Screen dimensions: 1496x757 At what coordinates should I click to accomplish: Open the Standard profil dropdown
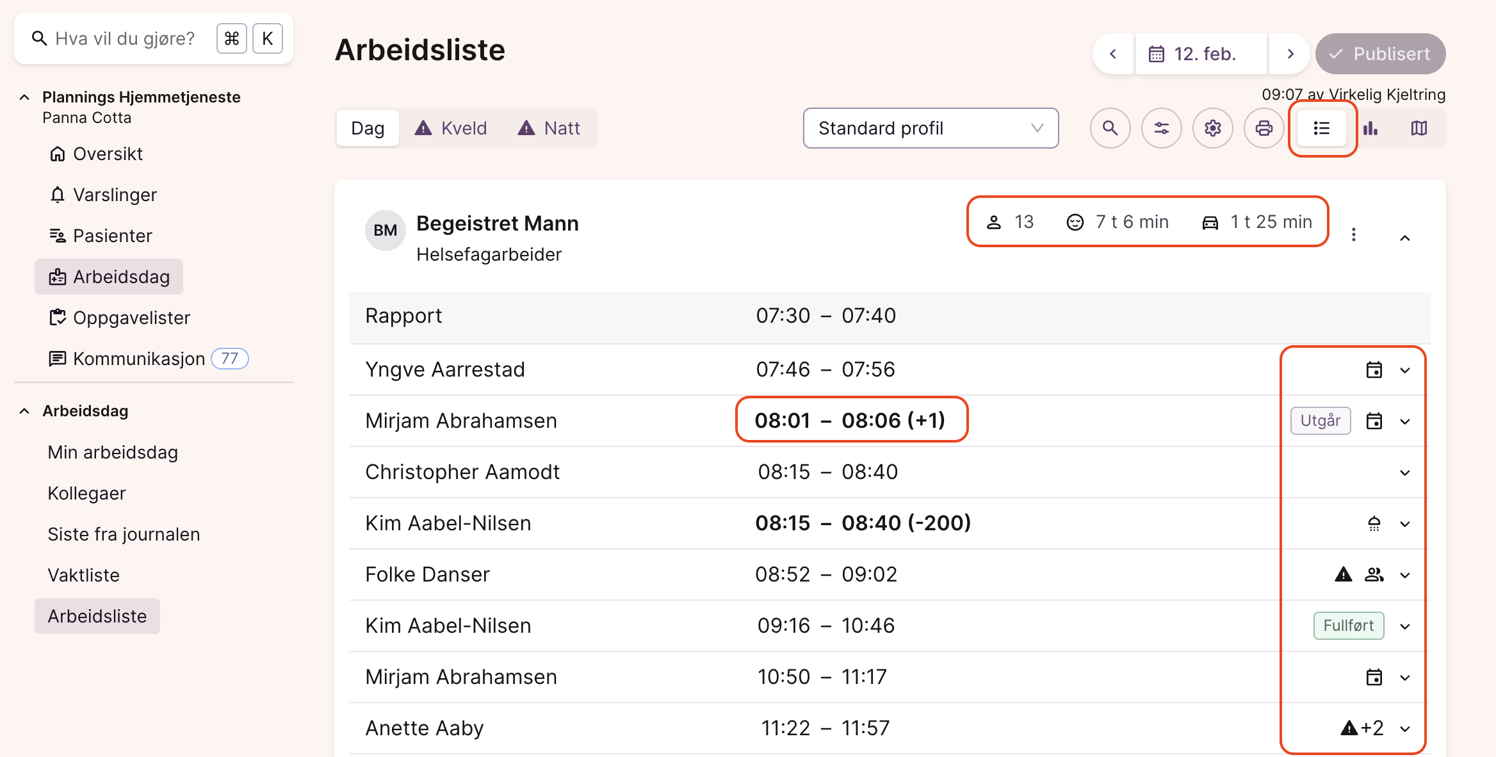coord(931,128)
